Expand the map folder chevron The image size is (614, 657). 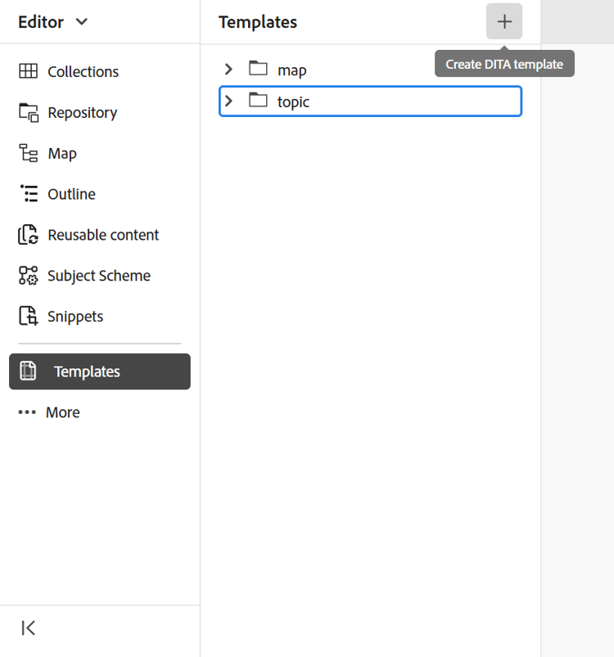pyautogui.click(x=229, y=70)
